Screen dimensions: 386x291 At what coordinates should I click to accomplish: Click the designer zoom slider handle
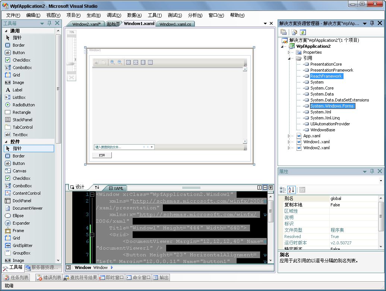coord(71,64)
